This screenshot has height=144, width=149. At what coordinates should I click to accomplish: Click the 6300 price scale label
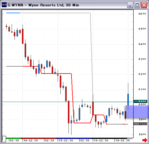click(142, 59)
